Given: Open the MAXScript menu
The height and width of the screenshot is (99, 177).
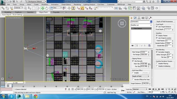Looking at the screenshot, I should point(121,4).
